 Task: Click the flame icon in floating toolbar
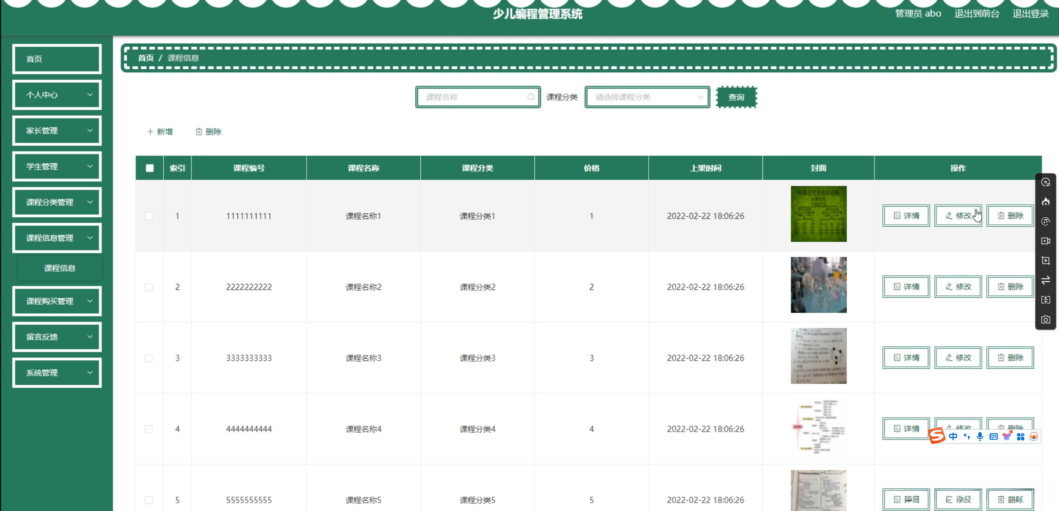1046,201
